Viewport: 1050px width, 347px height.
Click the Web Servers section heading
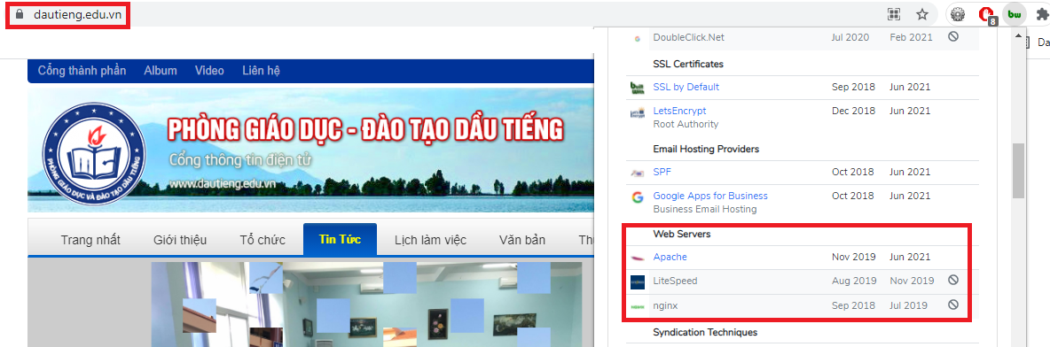tap(682, 234)
